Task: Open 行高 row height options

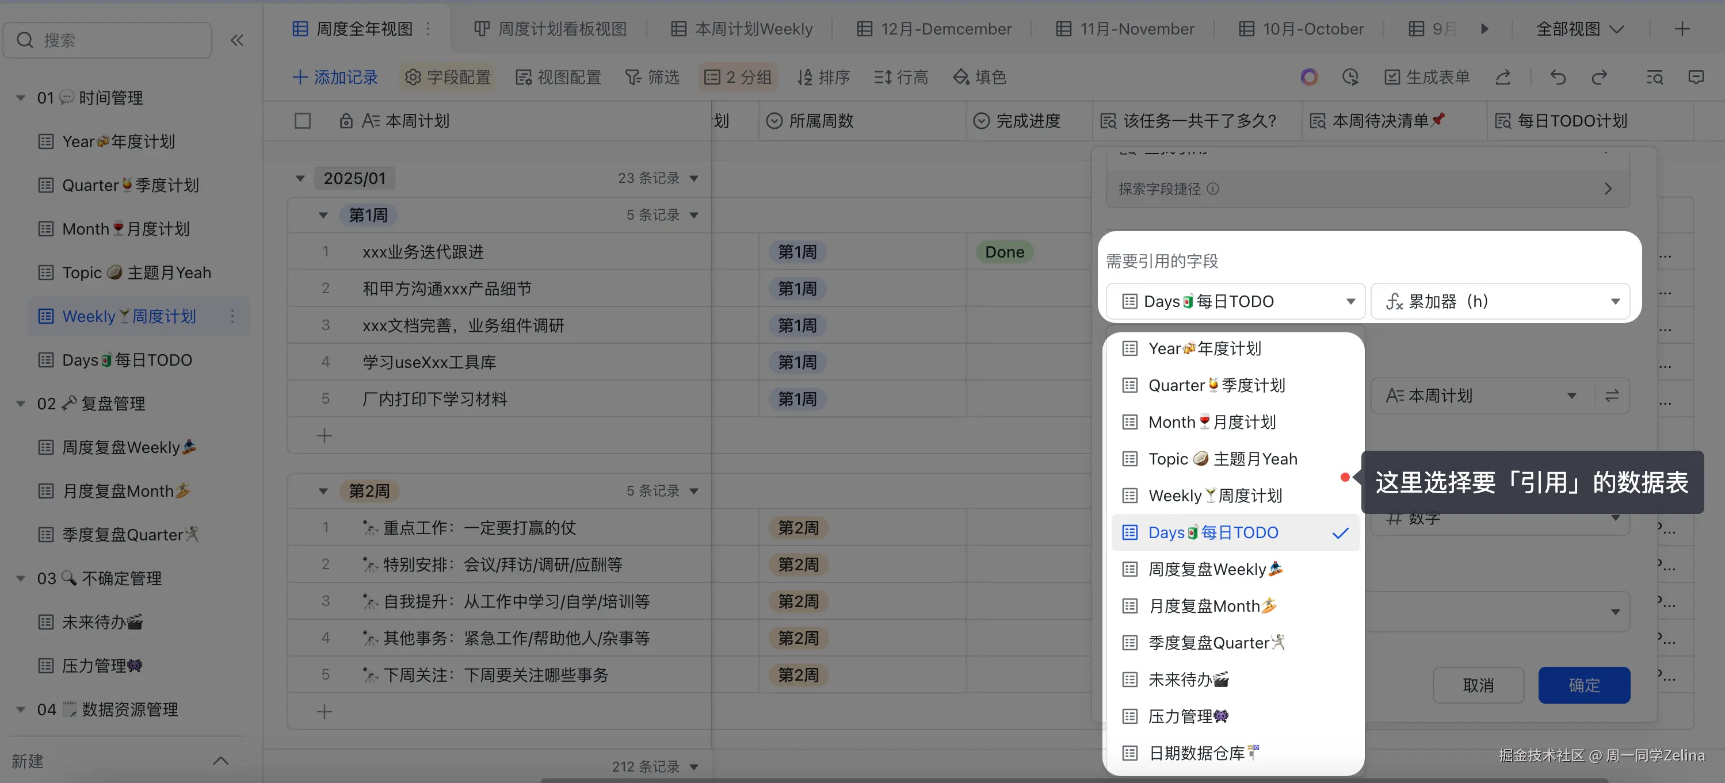Action: tap(902, 77)
